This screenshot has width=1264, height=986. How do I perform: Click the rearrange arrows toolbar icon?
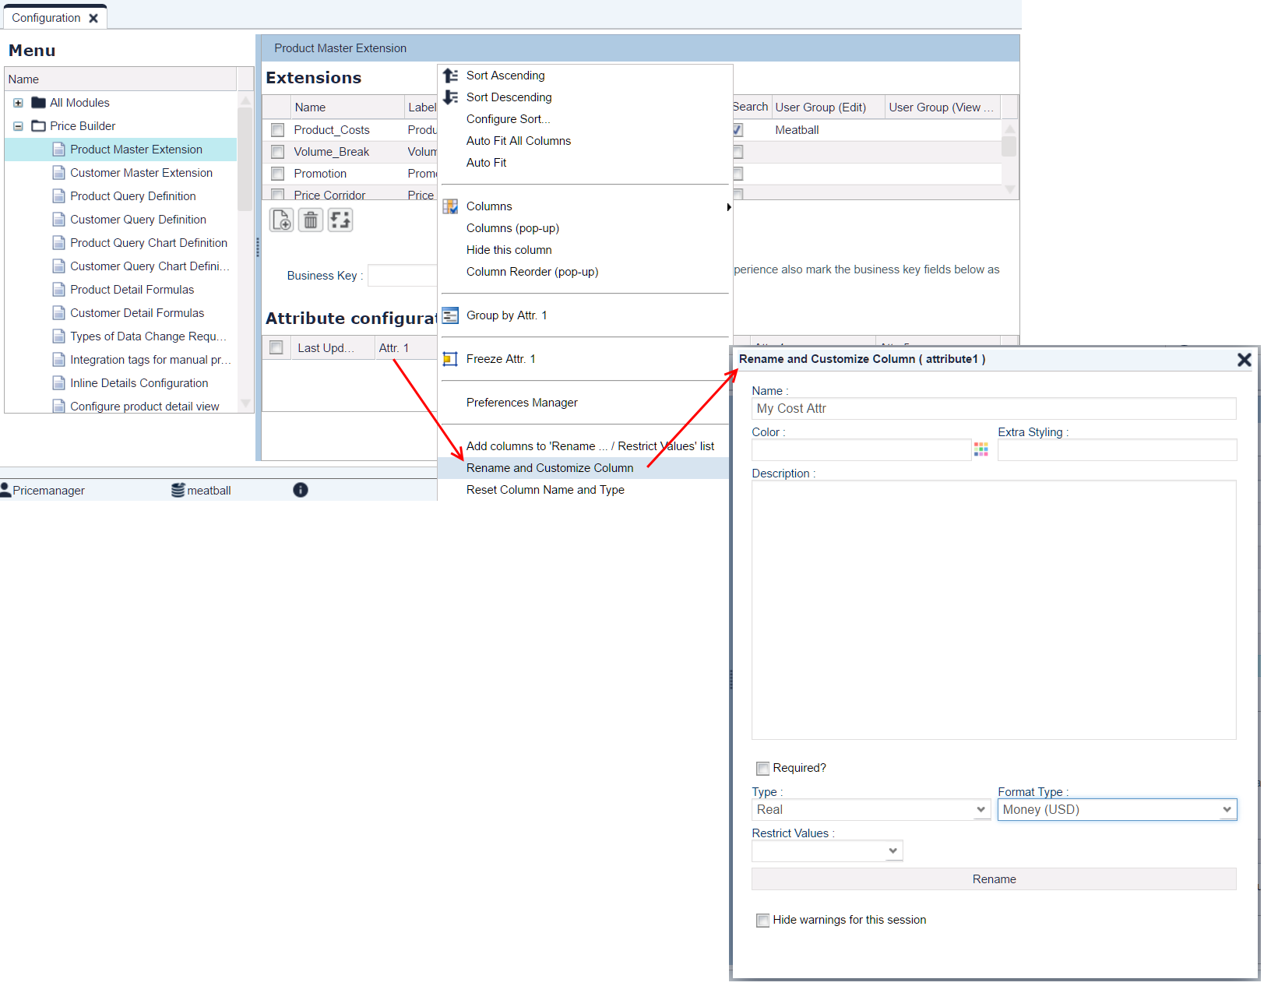pyautogui.click(x=340, y=220)
